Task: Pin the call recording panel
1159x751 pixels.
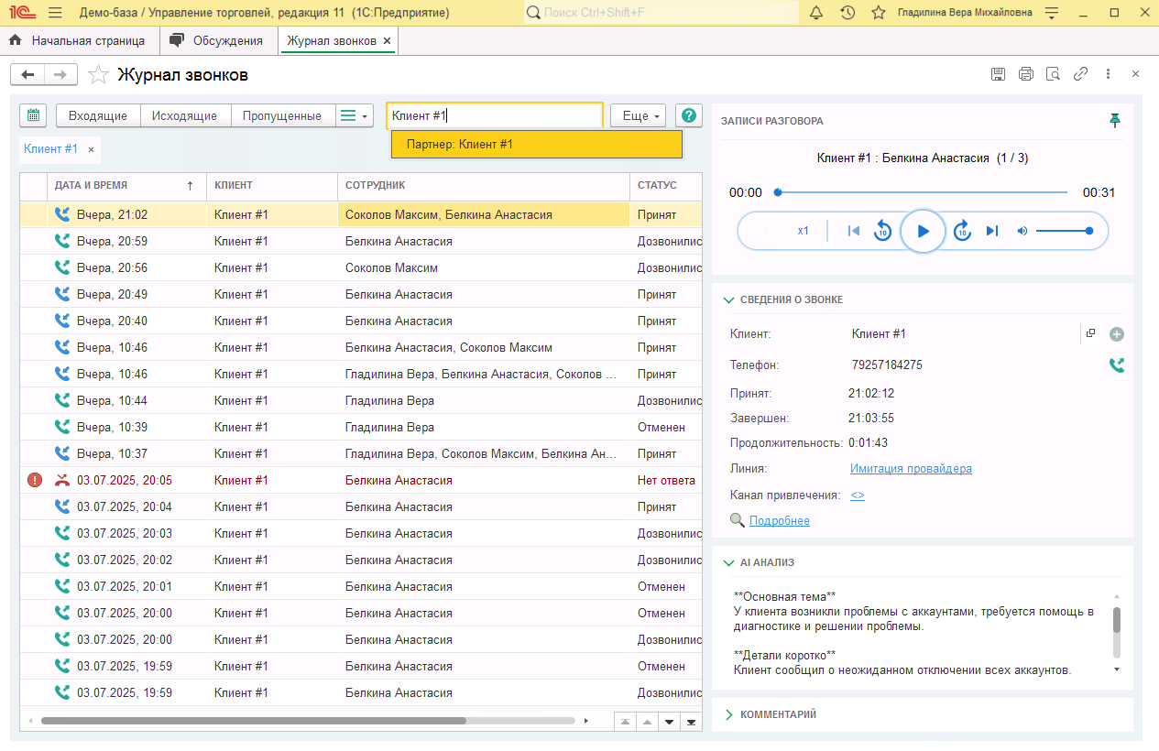Action: (x=1115, y=121)
